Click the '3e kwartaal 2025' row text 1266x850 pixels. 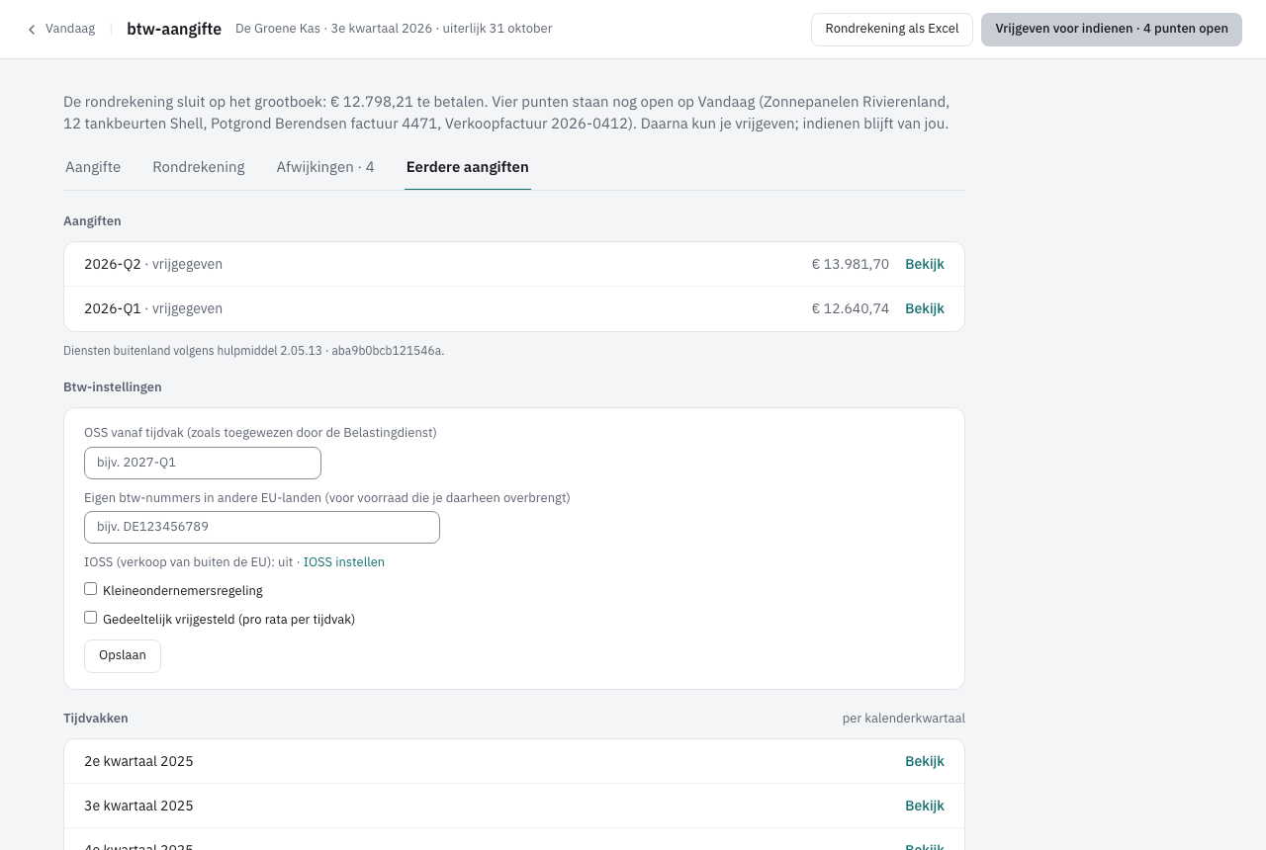(138, 806)
